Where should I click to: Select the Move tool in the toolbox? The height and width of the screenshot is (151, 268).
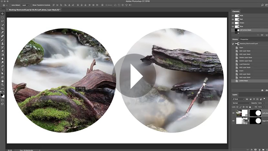point(2,13)
